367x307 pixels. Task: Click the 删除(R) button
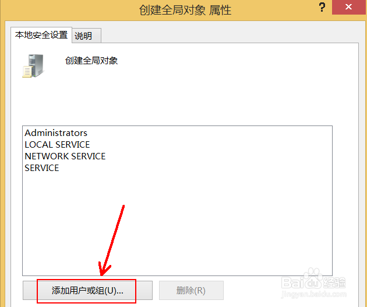(x=191, y=290)
